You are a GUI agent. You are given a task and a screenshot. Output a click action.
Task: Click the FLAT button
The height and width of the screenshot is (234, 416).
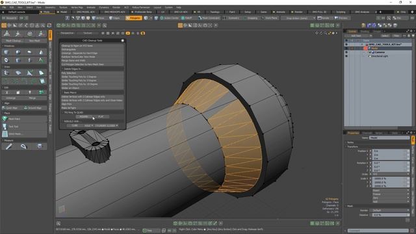tap(101, 117)
